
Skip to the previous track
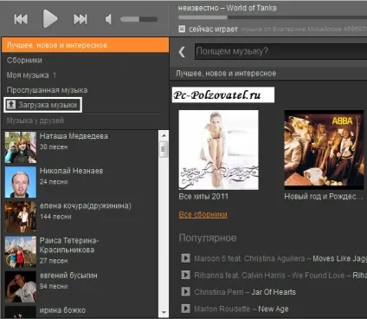pyautogui.click(x=21, y=19)
